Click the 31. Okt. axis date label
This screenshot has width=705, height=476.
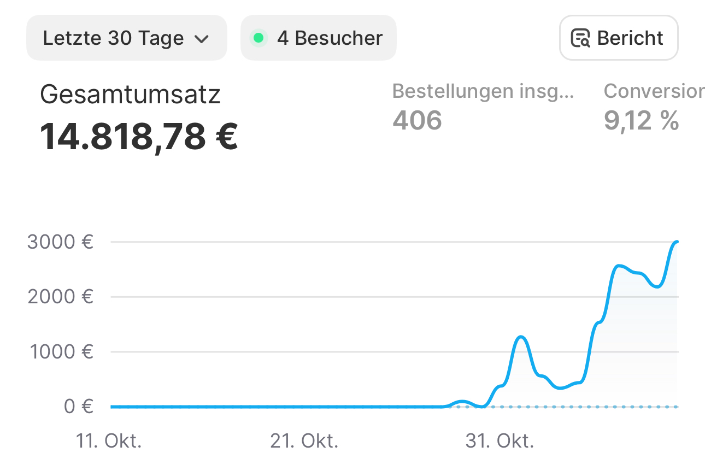click(500, 440)
